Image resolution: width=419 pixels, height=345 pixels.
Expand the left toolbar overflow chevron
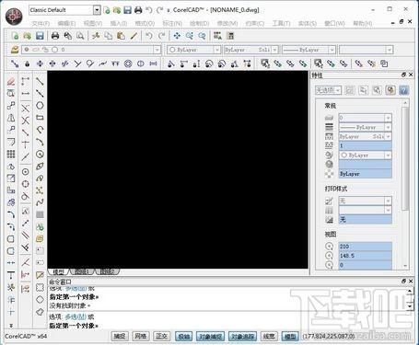point(11,326)
